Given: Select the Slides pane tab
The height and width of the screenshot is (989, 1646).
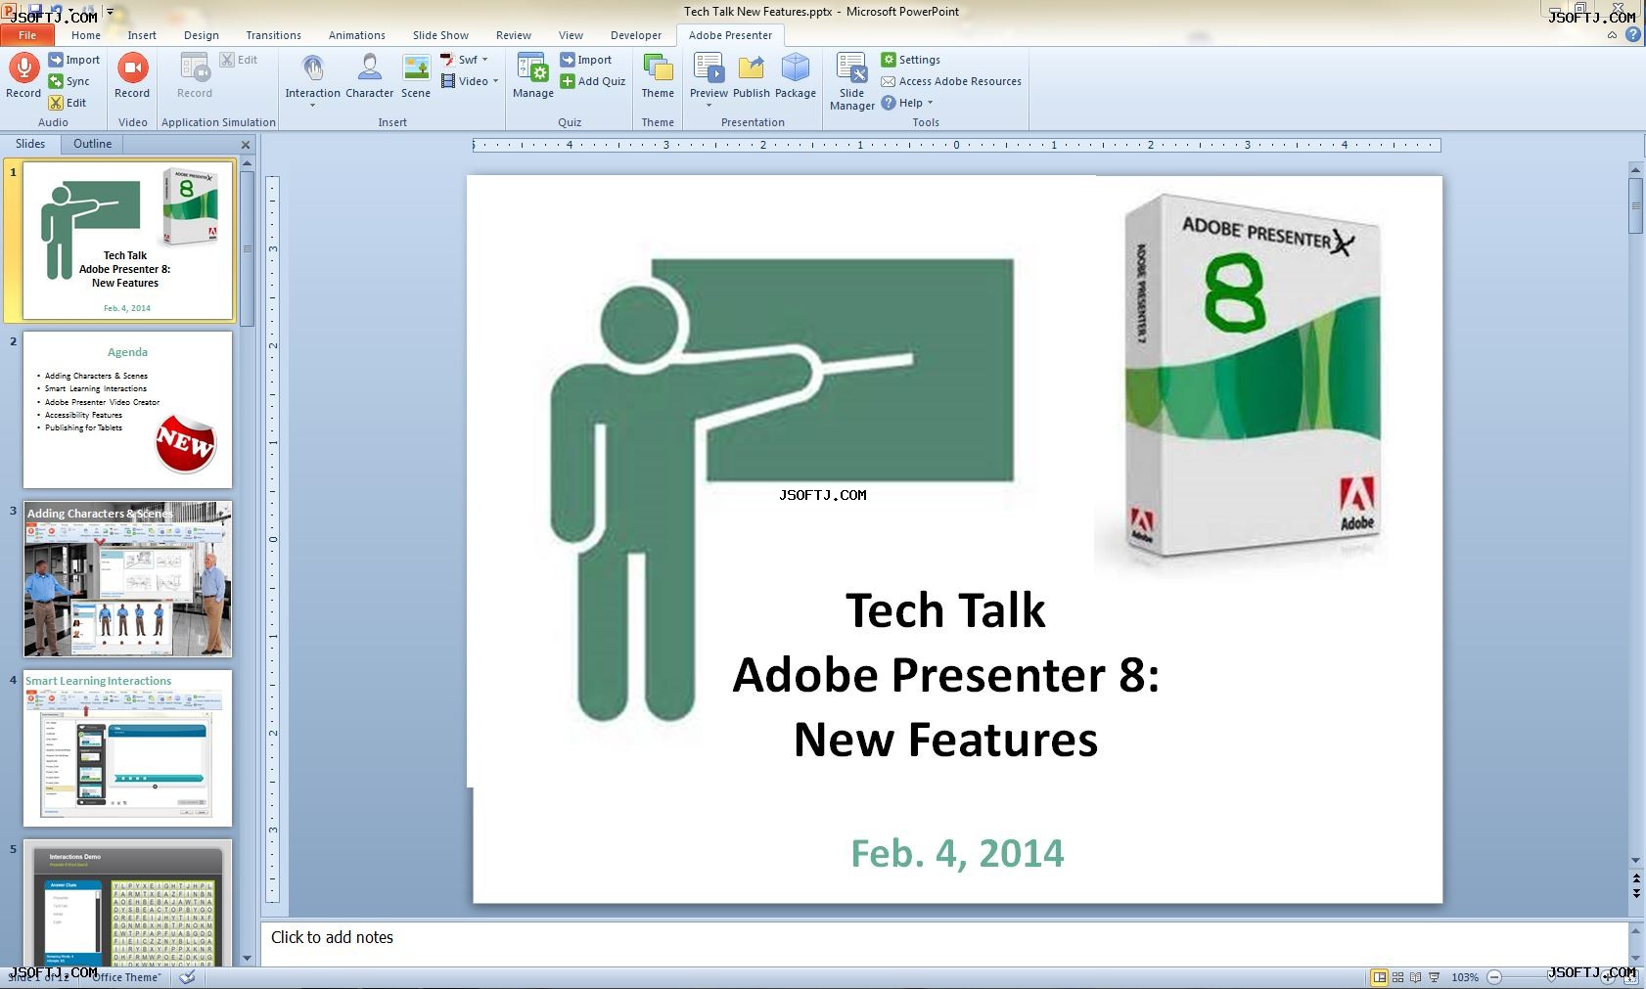Looking at the screenshot, I should tap(30, 144).
